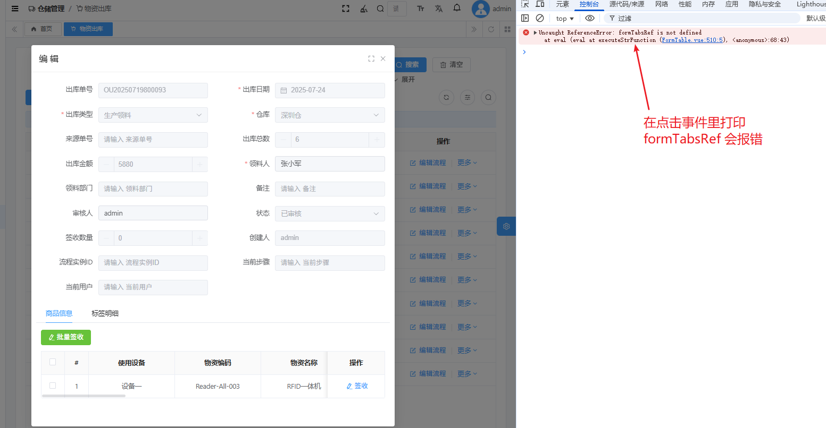826x428 pixels.
Task: Click the 清空 button
Action: click(x=452, y=65)
